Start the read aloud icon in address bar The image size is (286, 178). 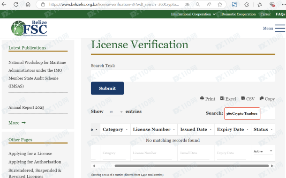click(x=209, y=4)
